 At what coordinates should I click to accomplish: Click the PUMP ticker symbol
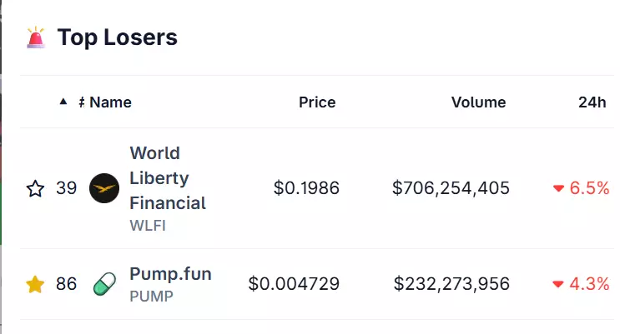point(151,296)
